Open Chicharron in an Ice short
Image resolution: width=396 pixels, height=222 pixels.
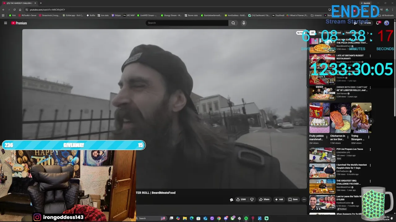coord(340,118)
